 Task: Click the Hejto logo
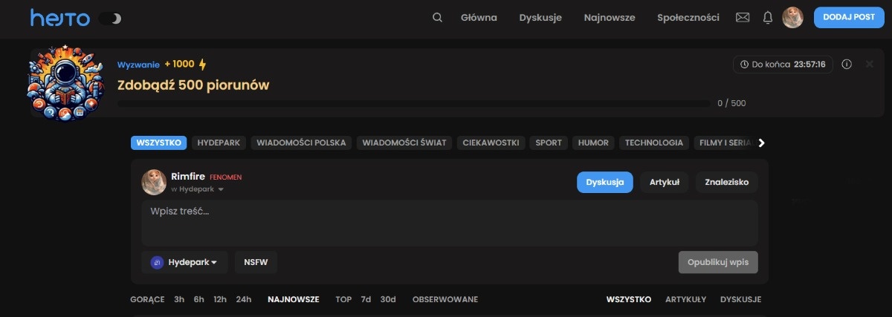click(59, 18)
